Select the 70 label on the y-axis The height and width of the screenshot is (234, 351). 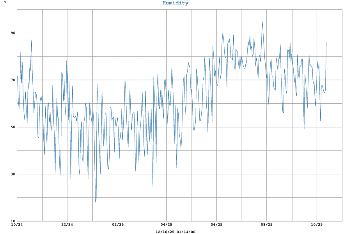click(x=13, y=80)
